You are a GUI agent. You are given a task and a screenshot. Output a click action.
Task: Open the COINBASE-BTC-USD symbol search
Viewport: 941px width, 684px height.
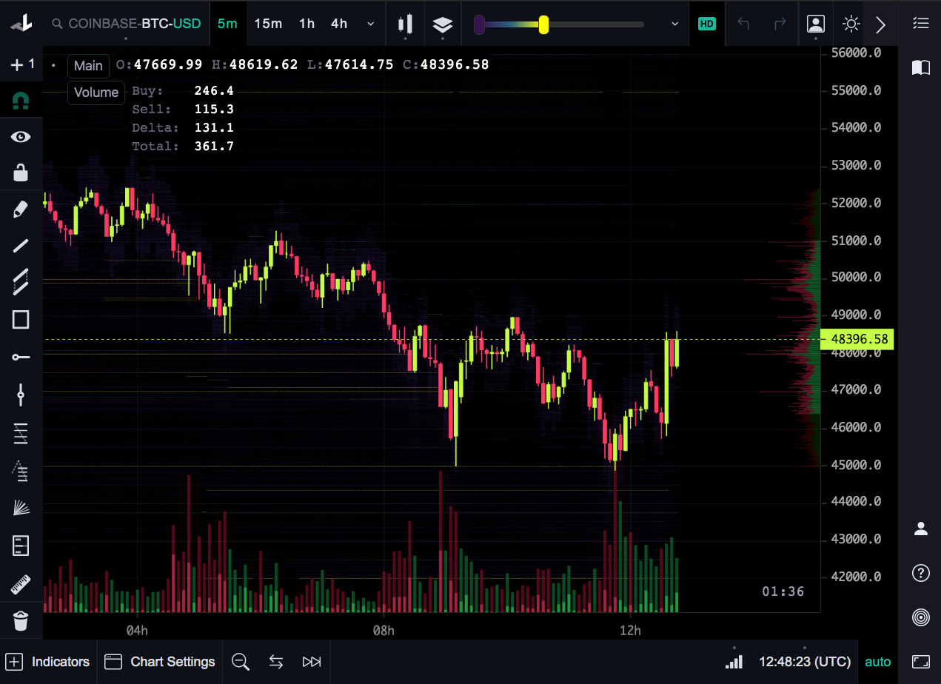[126, 24]
